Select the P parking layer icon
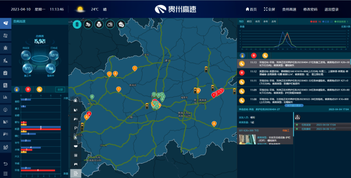Screen dimensions: 351x178 pos(76,128)
